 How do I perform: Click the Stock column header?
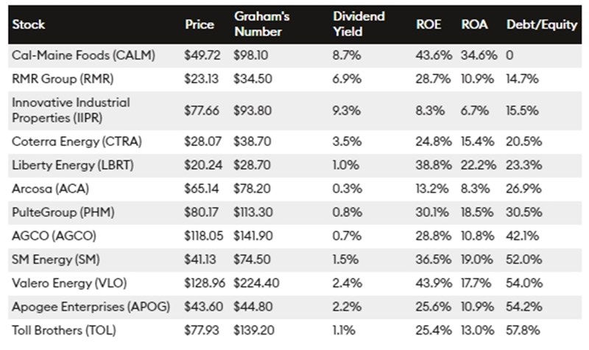[29, 24]
